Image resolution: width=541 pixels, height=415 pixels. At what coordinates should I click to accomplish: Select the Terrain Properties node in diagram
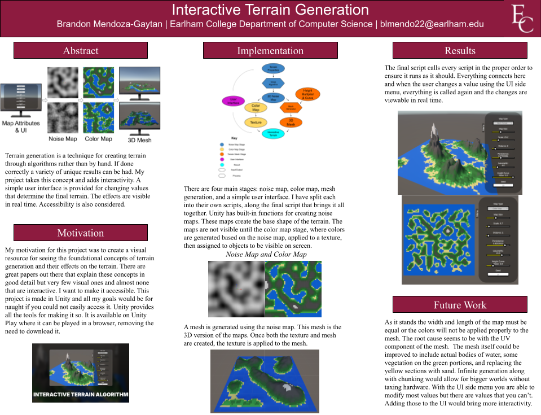tap(273, 68)
